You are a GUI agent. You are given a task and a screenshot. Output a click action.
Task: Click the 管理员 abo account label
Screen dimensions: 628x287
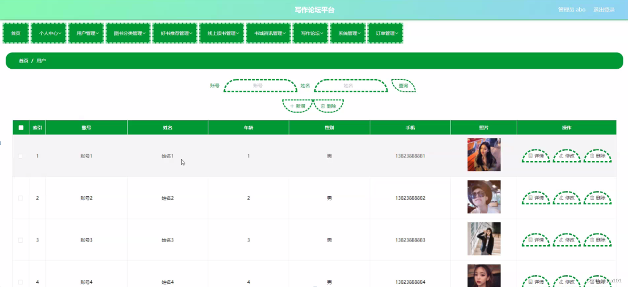click(572, 10)
